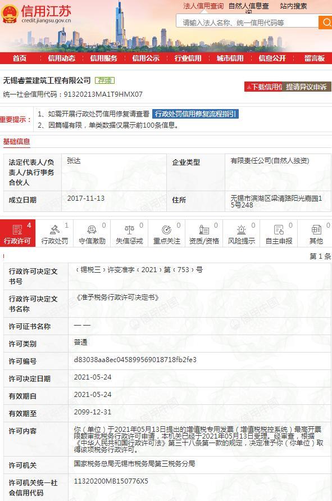This screenshot has width=332, height=501.
Task: Click the 自主申报 form icon
Action: pyautogui.click(x=279, y=229)
